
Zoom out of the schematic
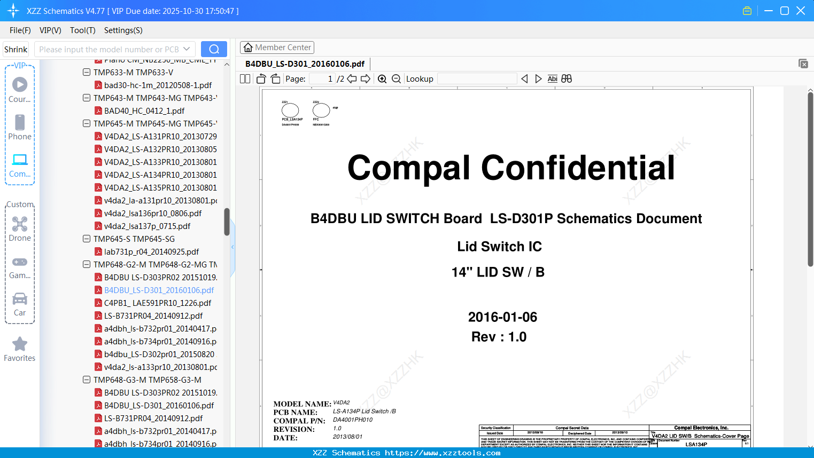(x=396, y=78)
